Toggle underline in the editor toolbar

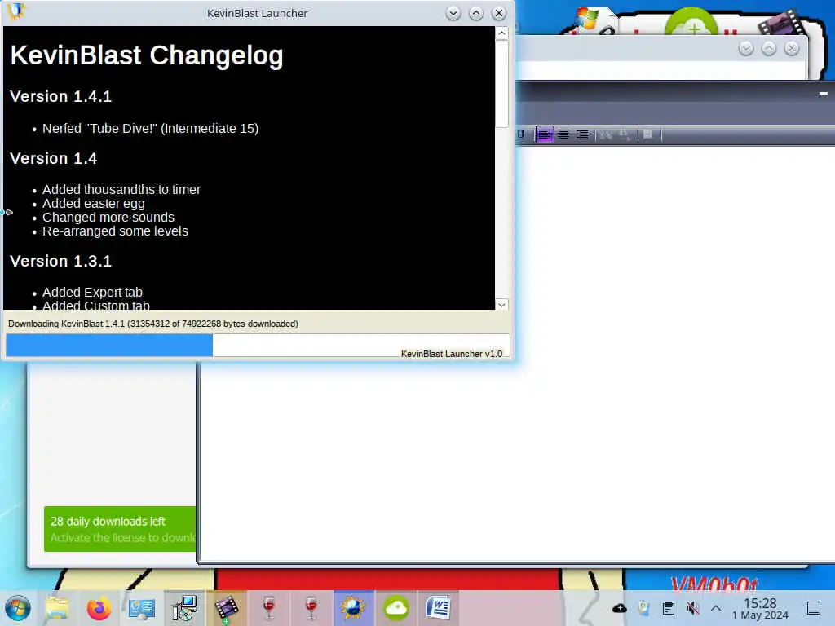(521, 134)
